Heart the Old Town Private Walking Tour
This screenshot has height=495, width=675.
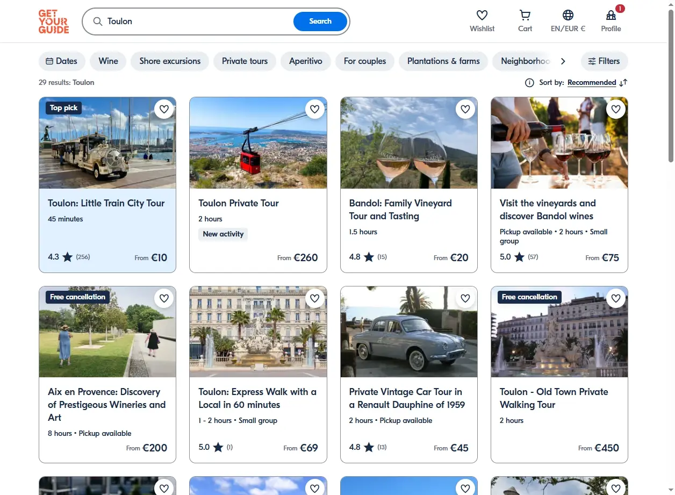tap(616, 298)
